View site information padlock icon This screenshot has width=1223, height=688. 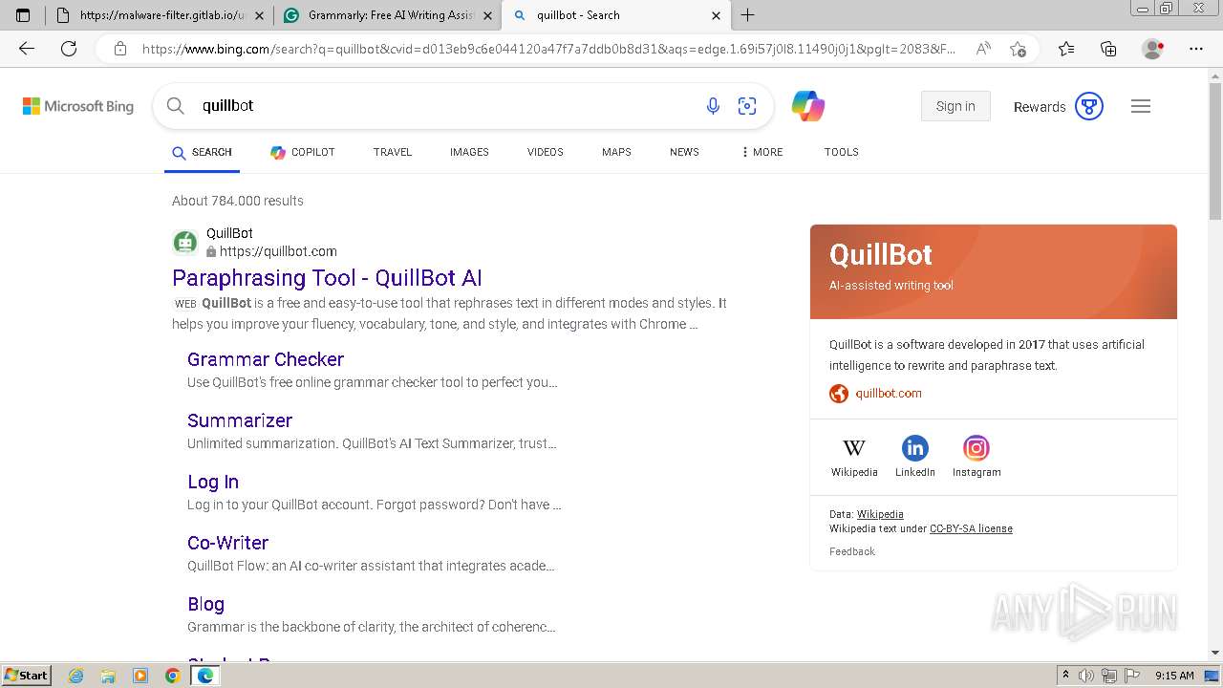(x=120, y=49)
